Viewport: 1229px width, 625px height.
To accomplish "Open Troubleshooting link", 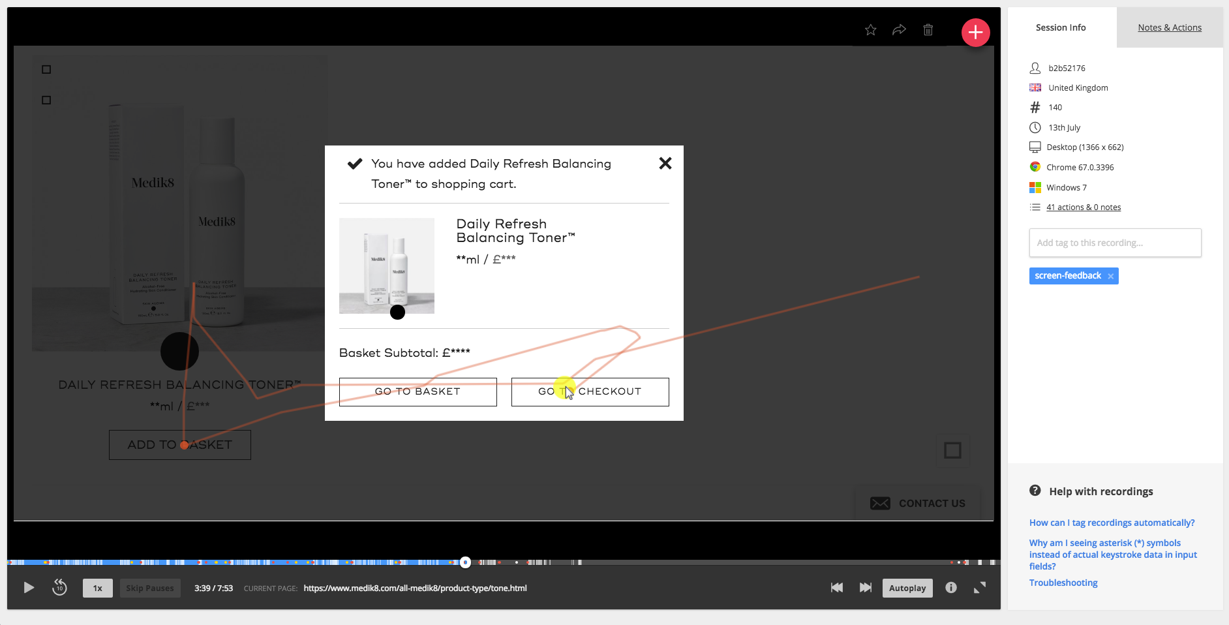I will 1063,583.
